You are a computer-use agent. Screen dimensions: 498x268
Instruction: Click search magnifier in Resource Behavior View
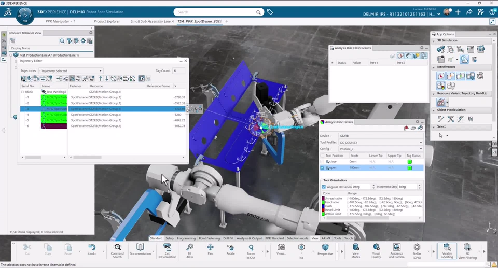pyautogui.click(x=62, y=41)
